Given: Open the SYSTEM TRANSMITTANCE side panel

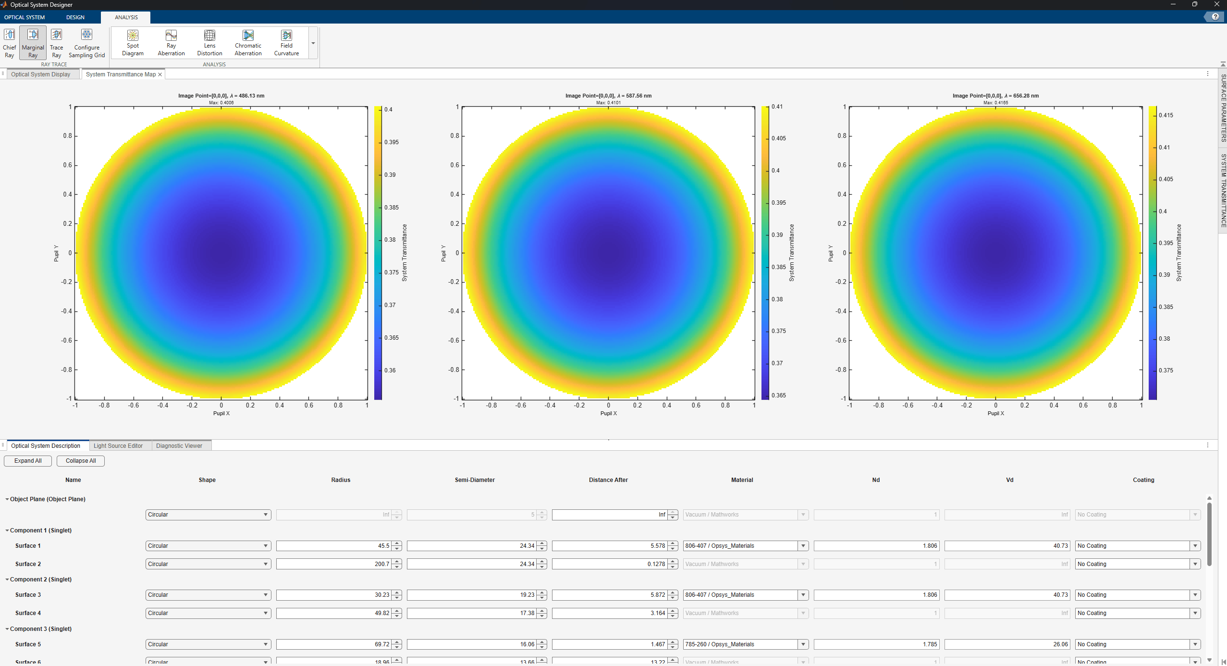Looking at the screenshot, I should click(1223, 191).
